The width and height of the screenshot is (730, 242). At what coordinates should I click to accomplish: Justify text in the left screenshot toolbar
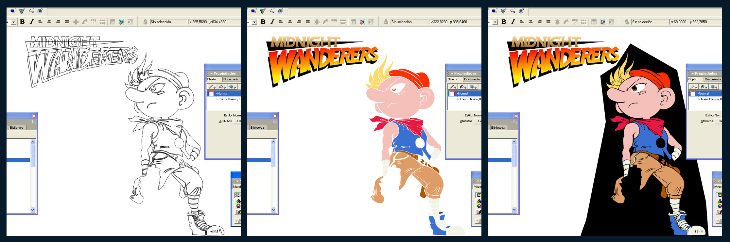(67, 22)
